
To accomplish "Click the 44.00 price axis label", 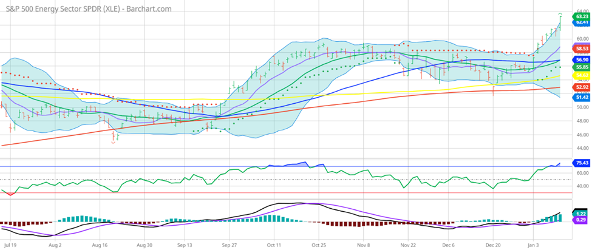I will 582,148.
